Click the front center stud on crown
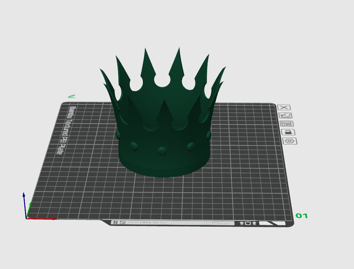The height and width of the screenshot is (269, 354). pyautogui.click(x=162, y=151)
